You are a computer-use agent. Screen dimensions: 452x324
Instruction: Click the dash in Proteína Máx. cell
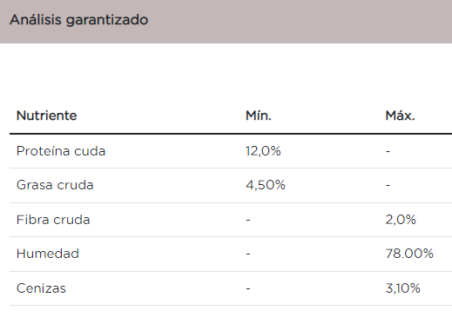tap(388, 151)
